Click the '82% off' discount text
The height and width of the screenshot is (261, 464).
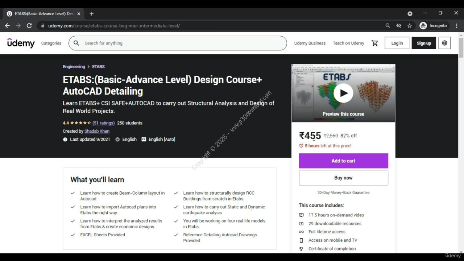pos(349,136)
